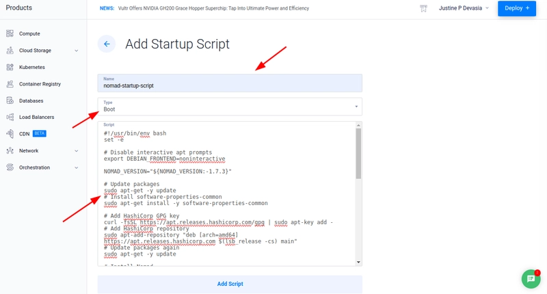This screenshot has height=294, width=547.
Task: Click the 'export DEBIAN_FRONTEND=noninteractive' line
Action: click(x=164, y=159)
